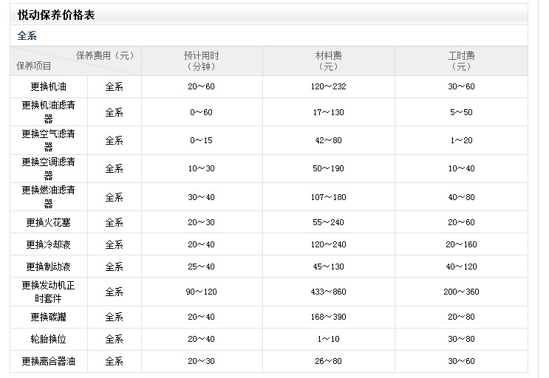Click the 悦动保养价格表 title

56,15
